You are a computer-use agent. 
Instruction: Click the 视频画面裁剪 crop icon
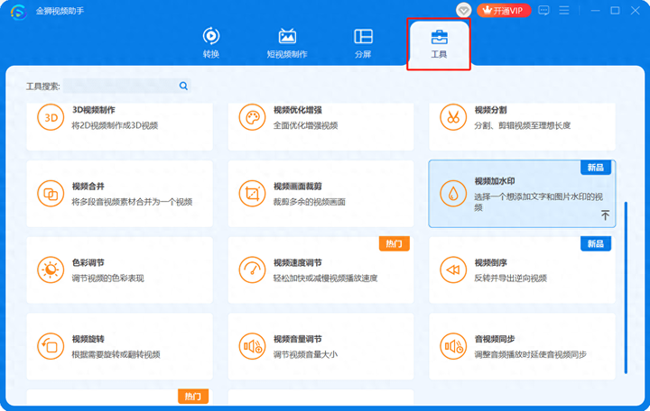252,194
